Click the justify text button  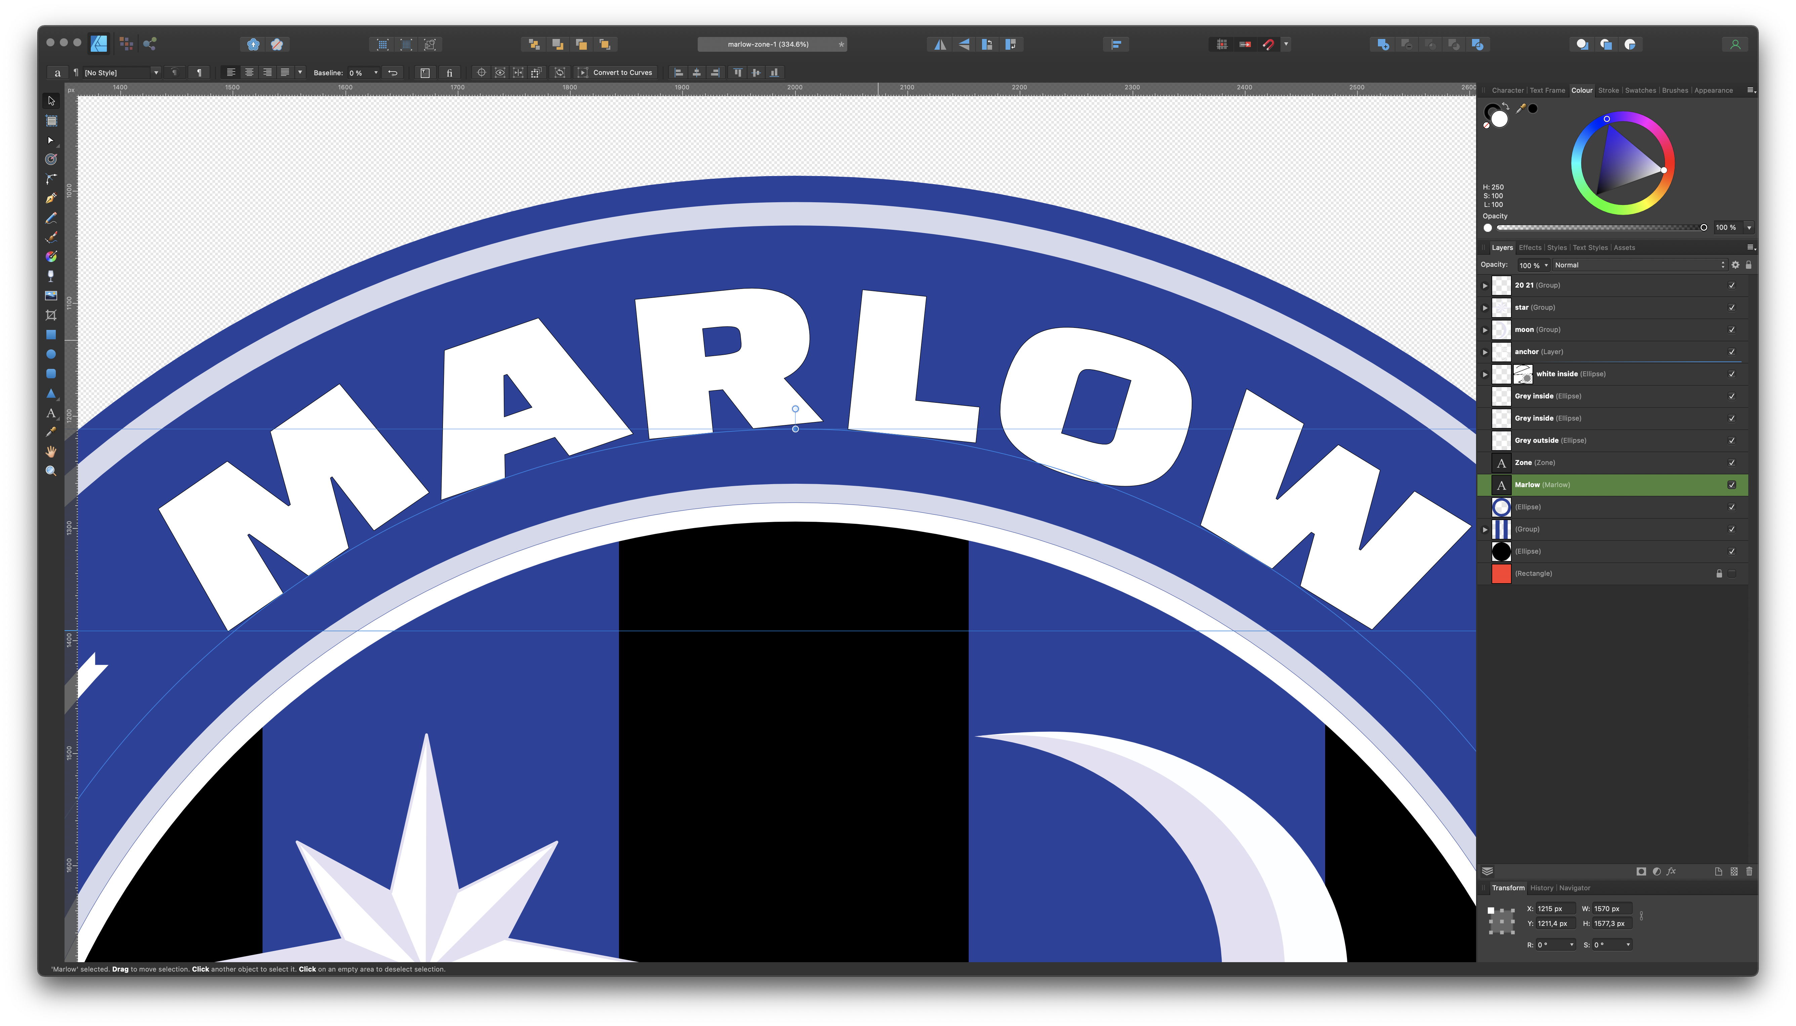point(285,73)
